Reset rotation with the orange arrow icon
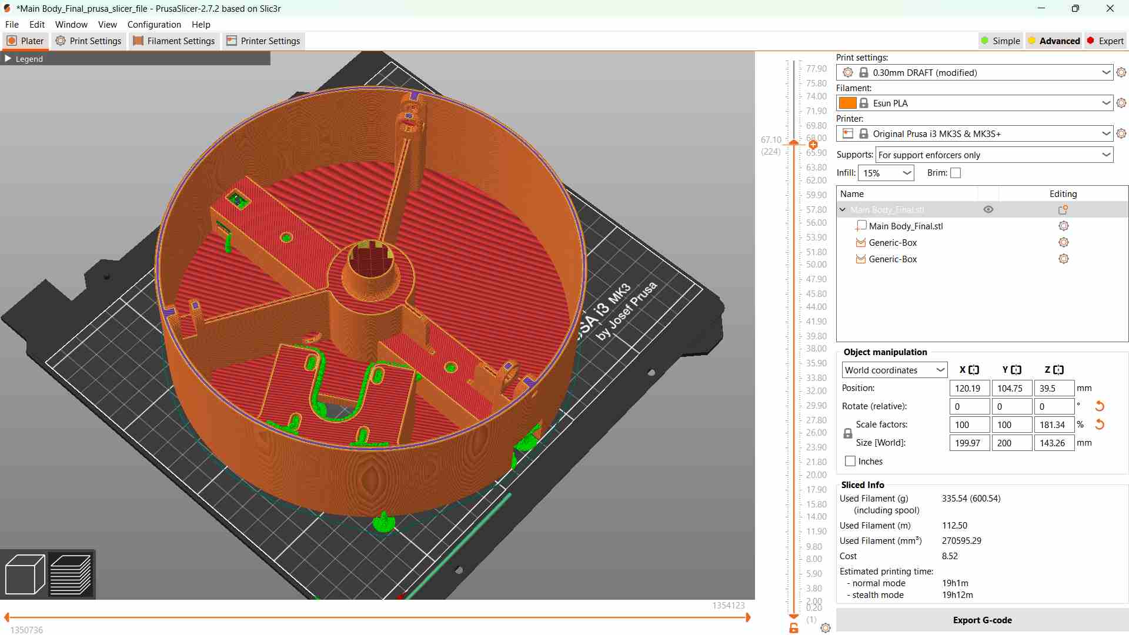The image size is (1129, 635). [1100, 406]
